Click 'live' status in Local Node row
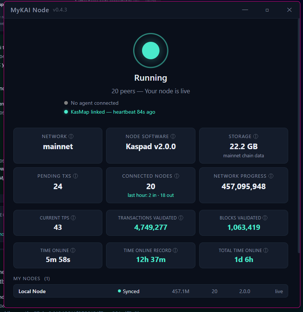303x312 pixels. coord(279,291)
